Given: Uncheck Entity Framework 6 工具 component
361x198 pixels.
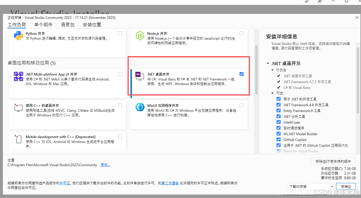Looking at the screenshot, I should 279,111.
